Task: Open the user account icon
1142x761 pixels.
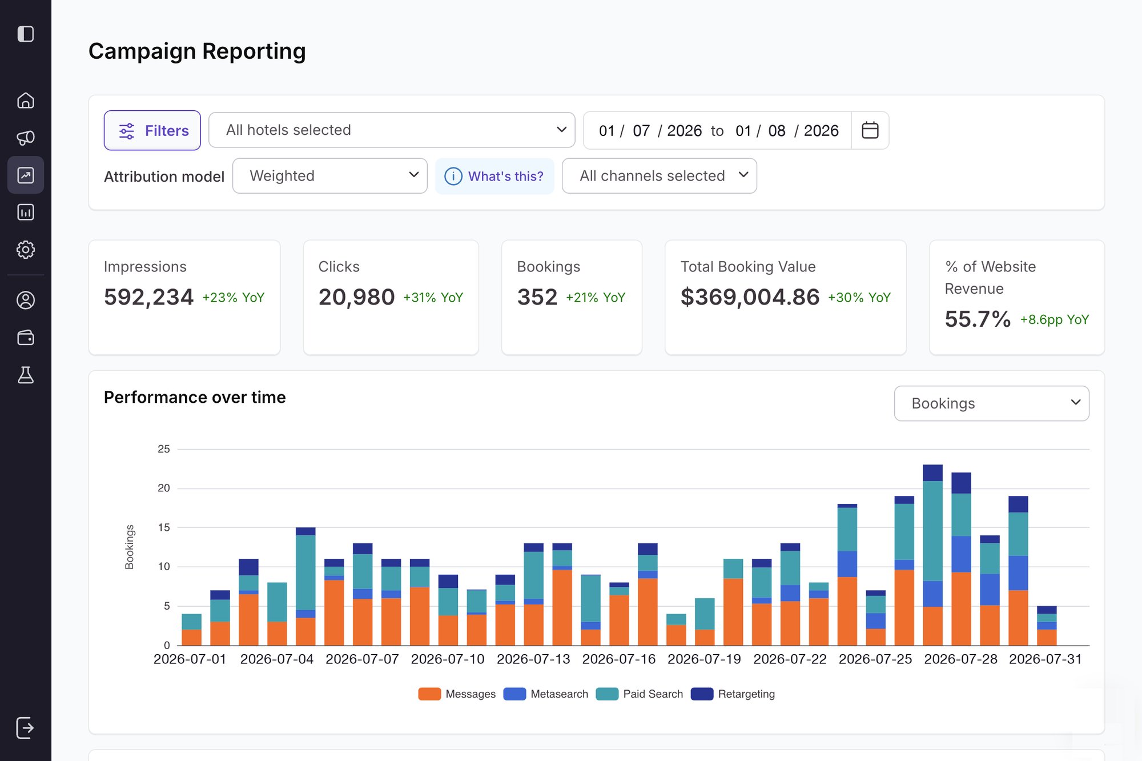Action: pos(26,301)
